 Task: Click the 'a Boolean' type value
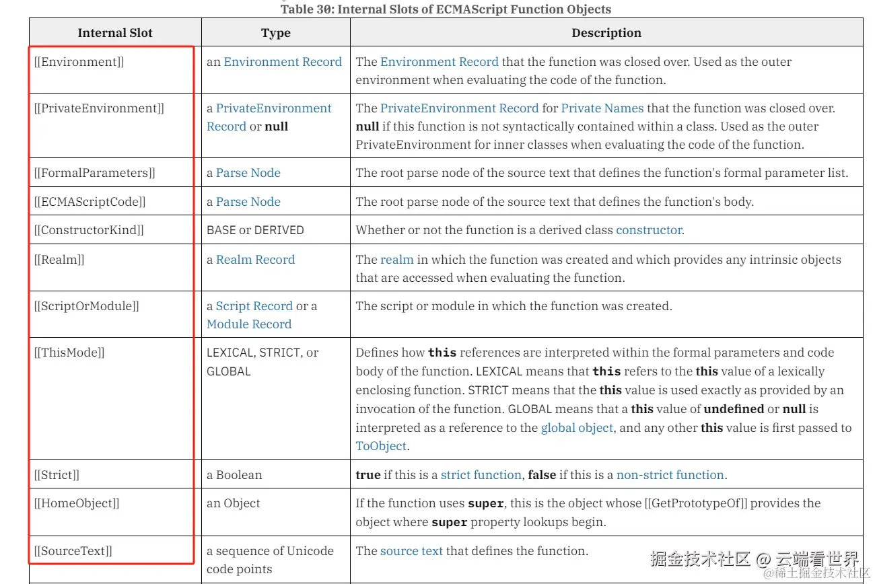tap(234, 475)
